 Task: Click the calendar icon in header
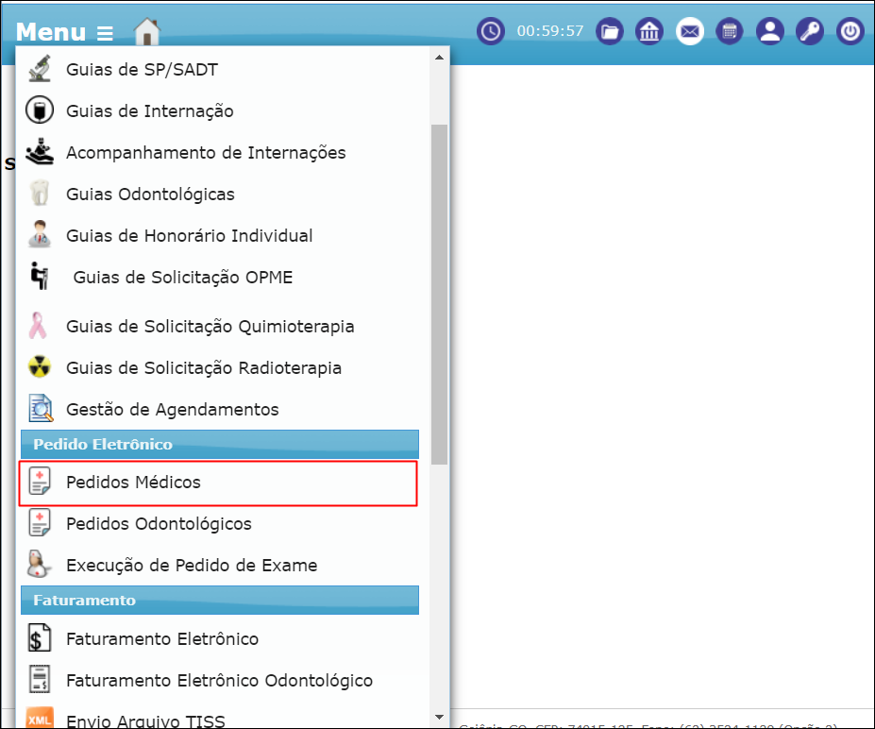click(x=730, y=31)
